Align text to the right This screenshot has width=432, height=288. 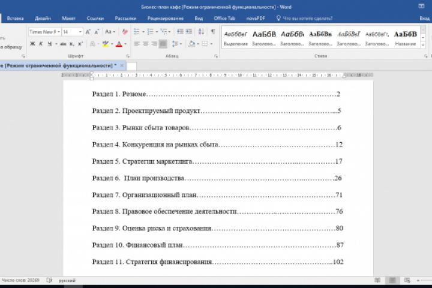154,44
